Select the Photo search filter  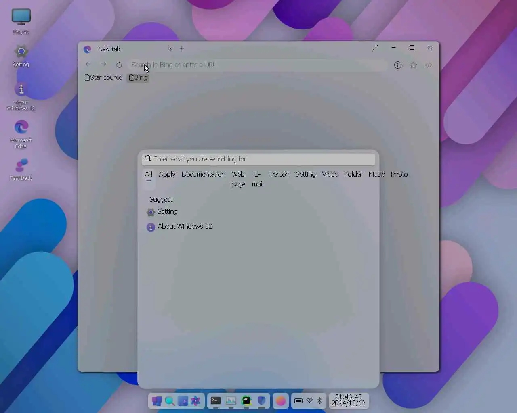point(399,174)
